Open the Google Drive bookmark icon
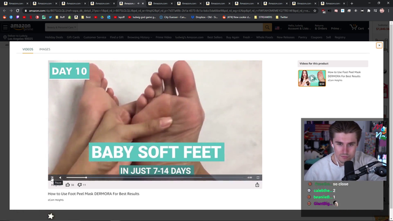 [x=103, y=17]
